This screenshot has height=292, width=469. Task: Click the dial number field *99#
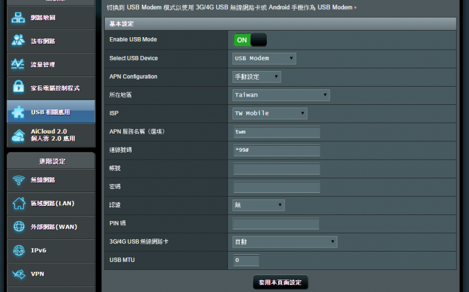[276, 150]
